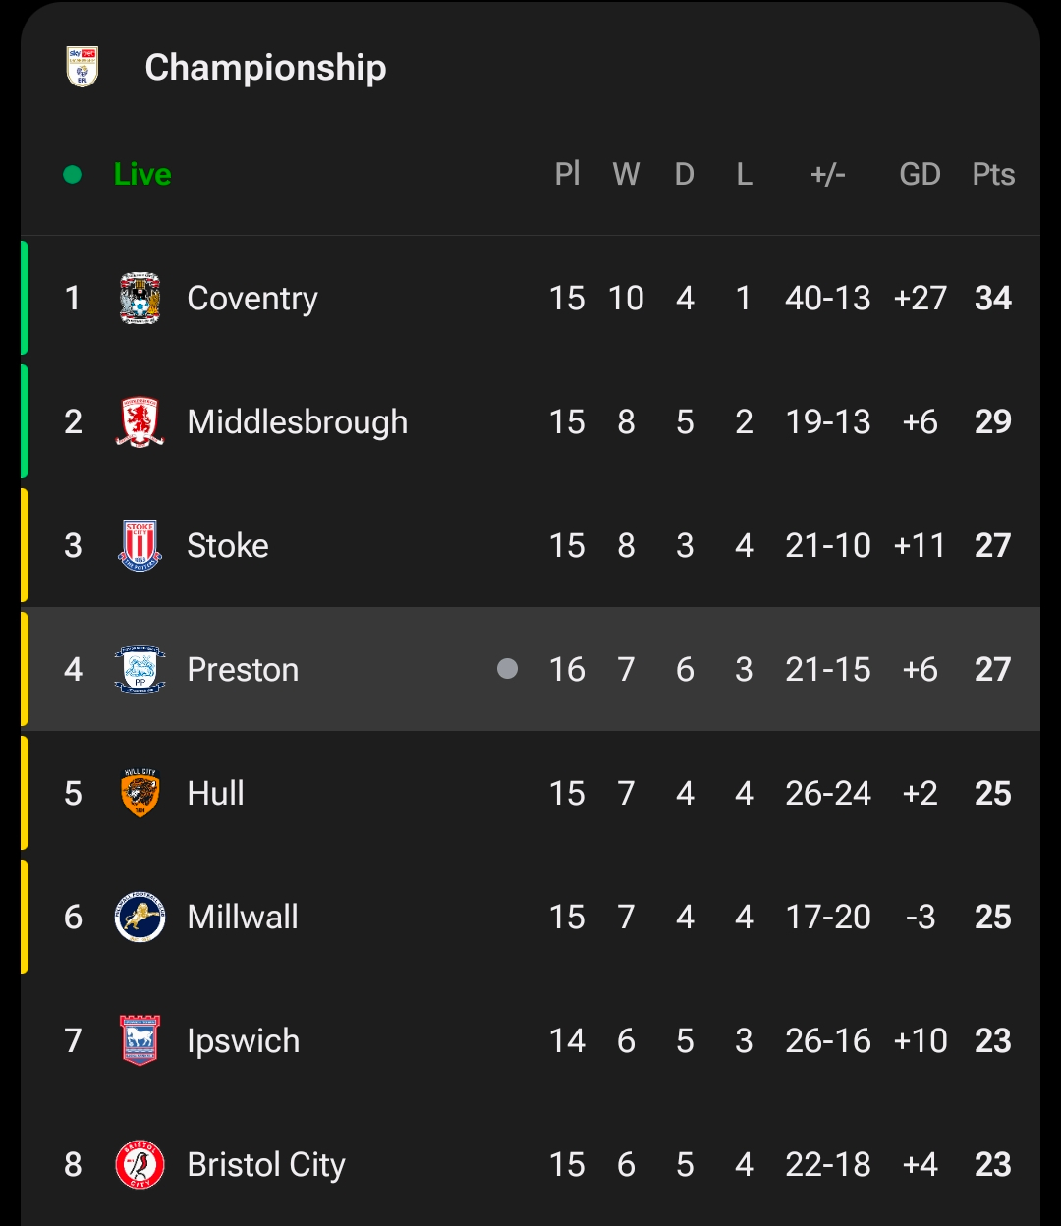Sort table by Pts column header
1061x1226 pixels.
click(992, 175)
